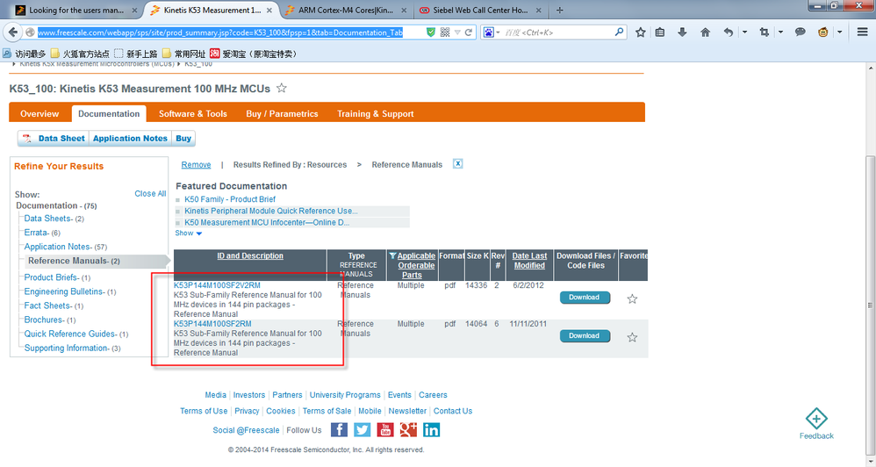This screenshot has height=467, width=876.
Task: Click the green shield security icon
Action: [431, 32]
